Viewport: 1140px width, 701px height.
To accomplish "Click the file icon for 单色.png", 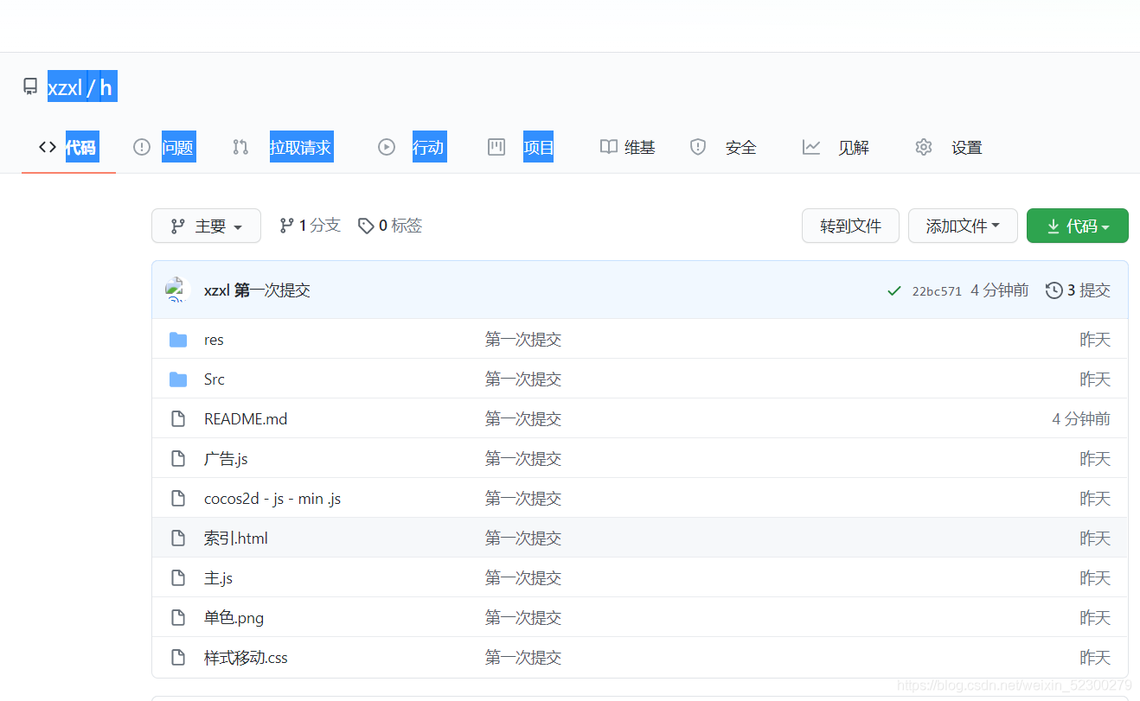I will pos(178,618).
